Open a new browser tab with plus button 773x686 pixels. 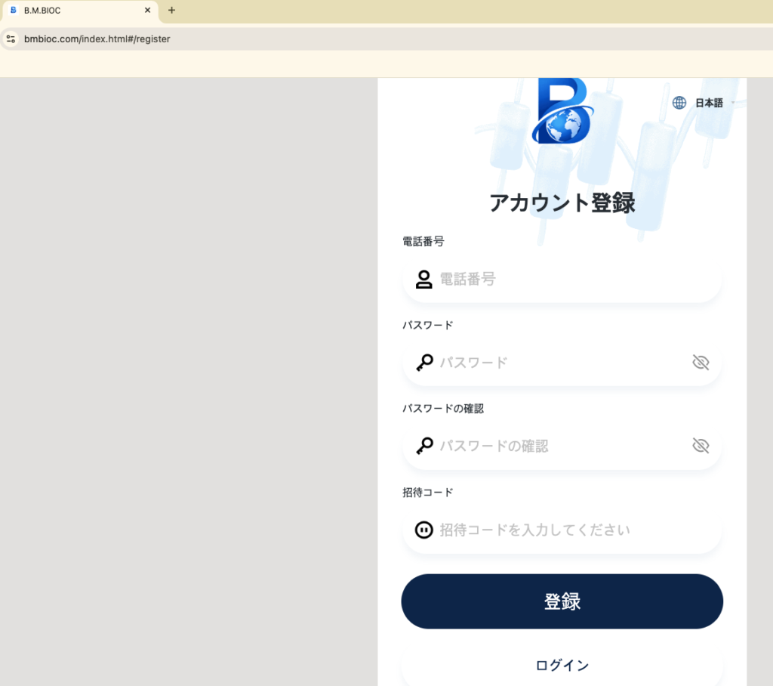171,10
